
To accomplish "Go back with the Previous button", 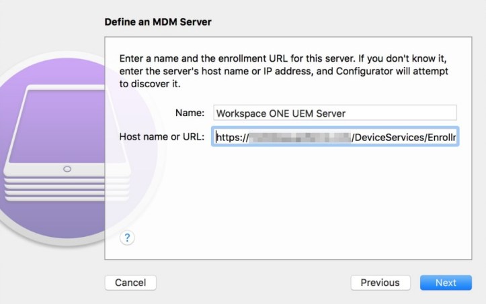I will pos(380,283).
